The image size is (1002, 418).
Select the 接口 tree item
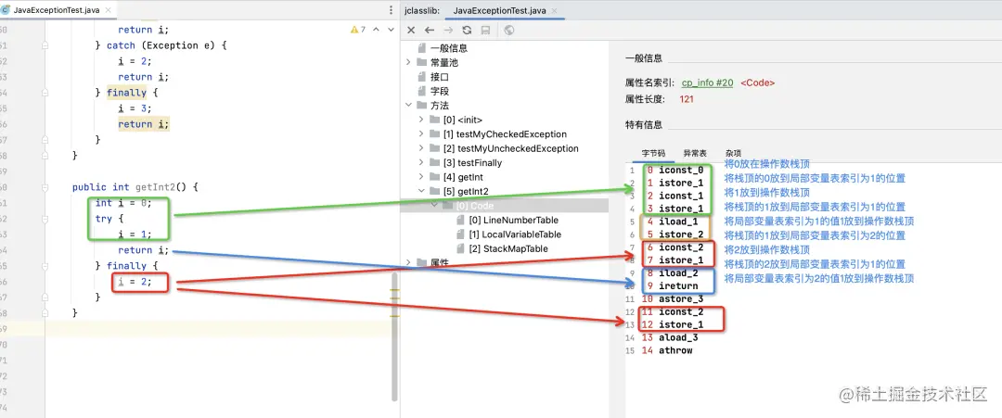(440, 77)
